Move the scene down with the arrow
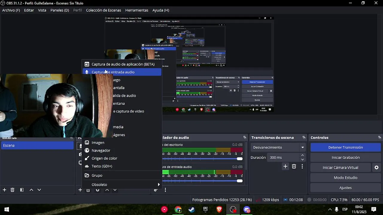The height and width of the screenshot is (215, 383). tap(39, 190)
